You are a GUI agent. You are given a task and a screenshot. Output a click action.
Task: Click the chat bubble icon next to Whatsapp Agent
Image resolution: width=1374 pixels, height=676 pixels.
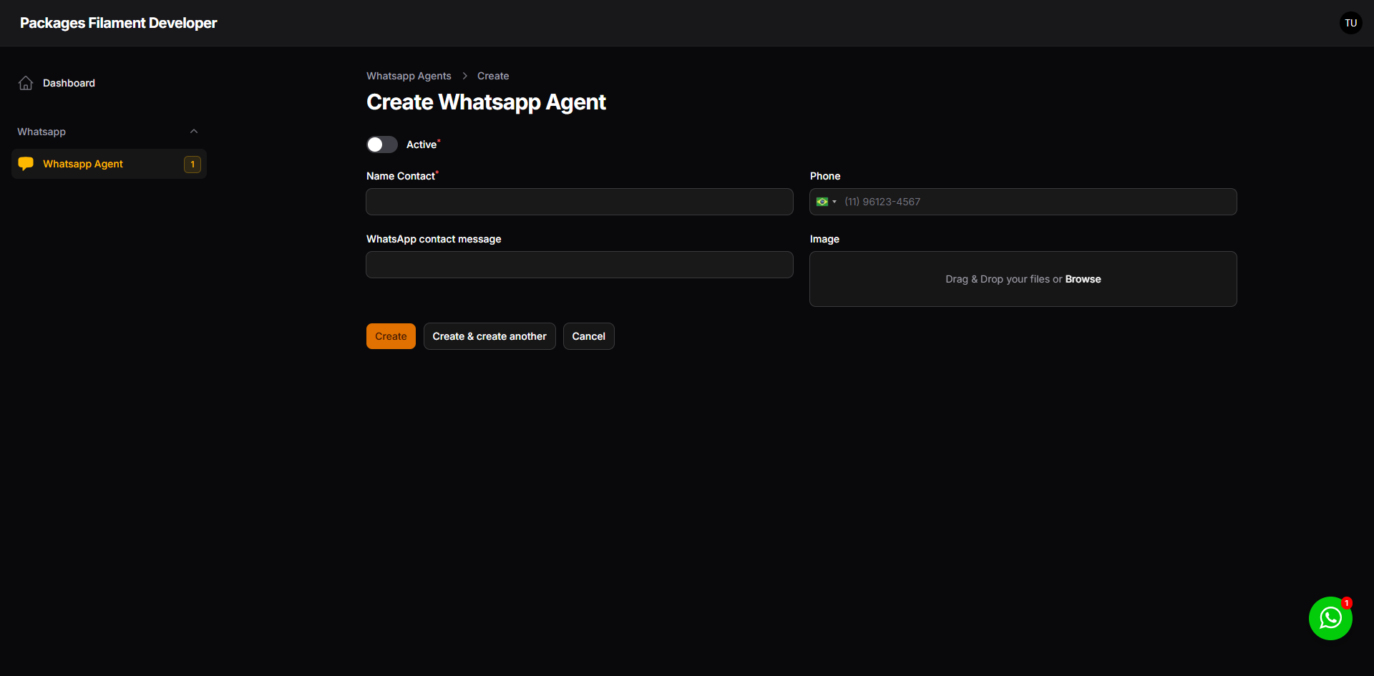point(26,163)
